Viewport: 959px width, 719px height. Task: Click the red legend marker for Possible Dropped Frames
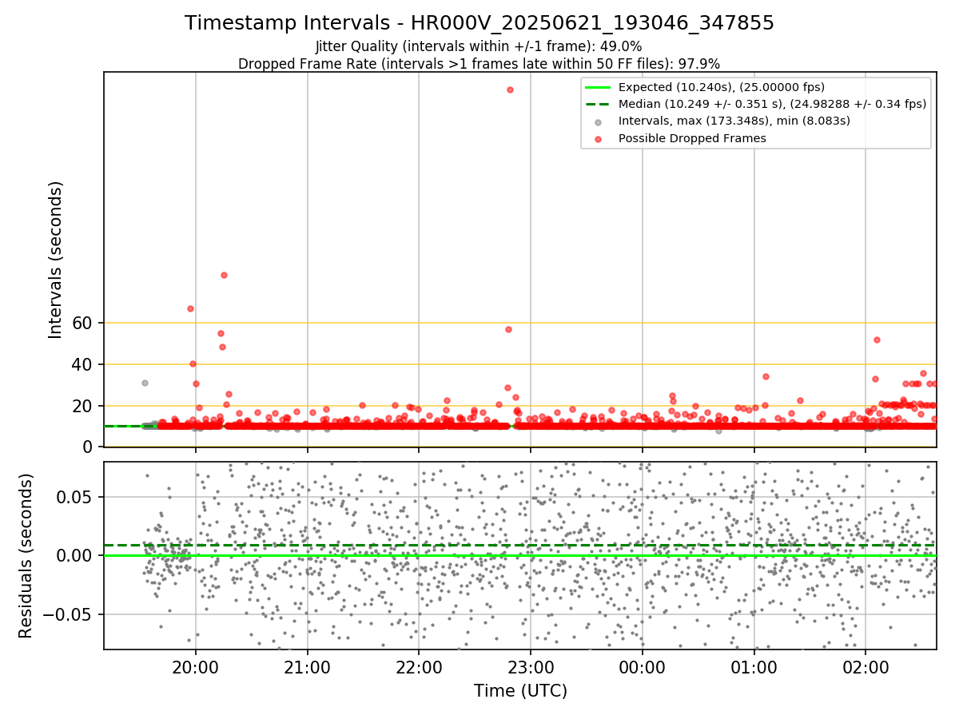pos(598,139)
